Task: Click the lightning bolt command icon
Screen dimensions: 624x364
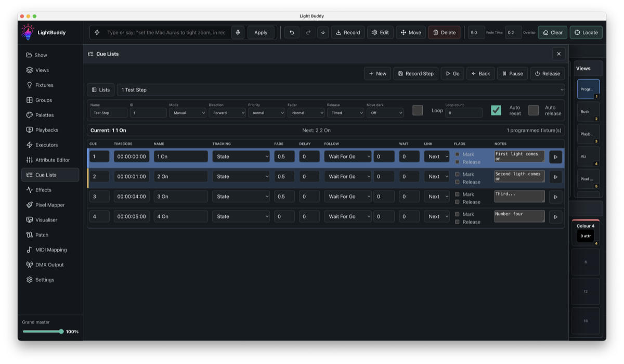Action: tap(97, 32)
